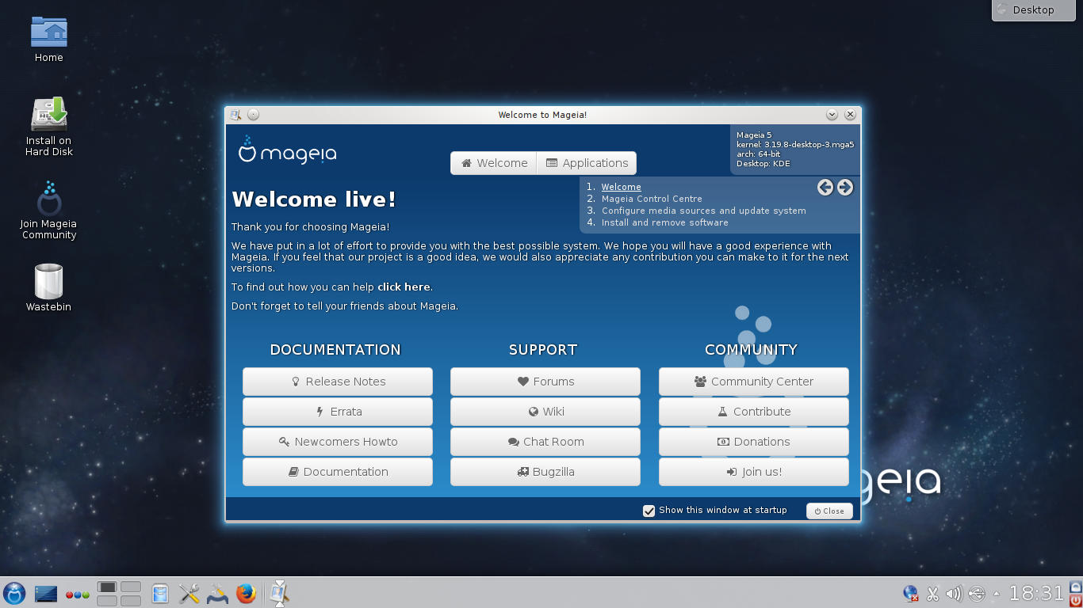
Task: Toggle the red logout button beside the clock
Action: (x=1076, y=601)
